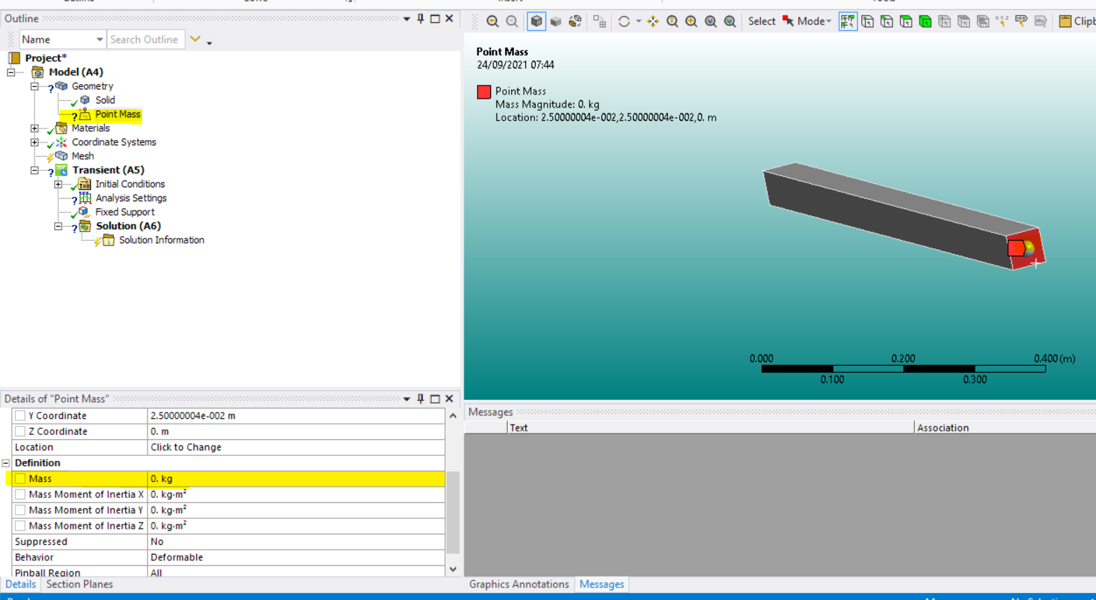Image resolution: width=1096 pixels, height=600 pixels.
Task: Select the Vertex selection filter icon
Action: [x=868, y=22]
